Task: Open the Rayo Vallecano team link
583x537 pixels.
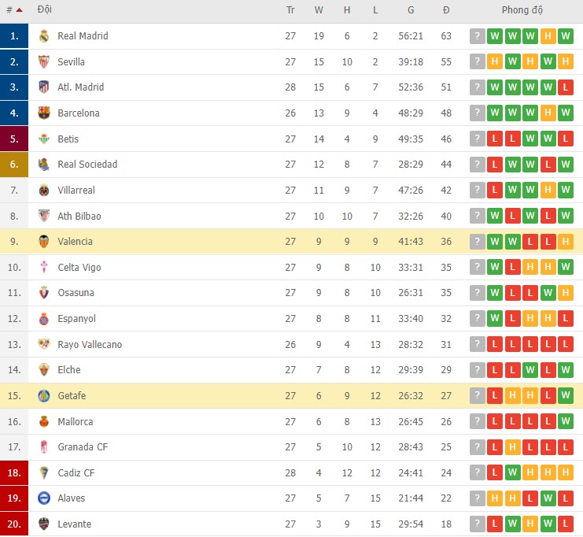Action: click(x=90, y=345)
